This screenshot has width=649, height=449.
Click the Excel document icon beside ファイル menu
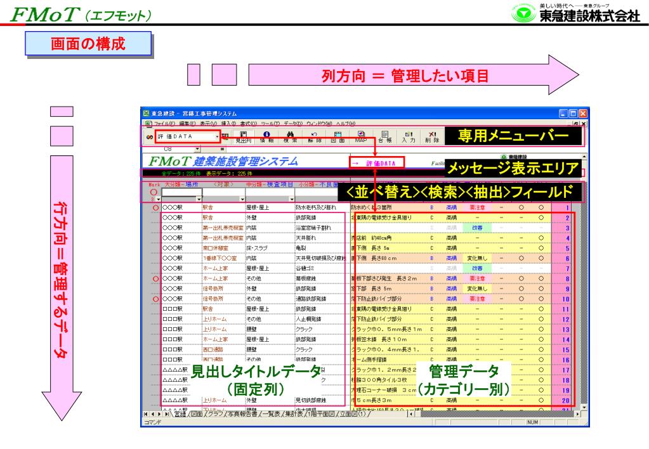coord(147,123)
